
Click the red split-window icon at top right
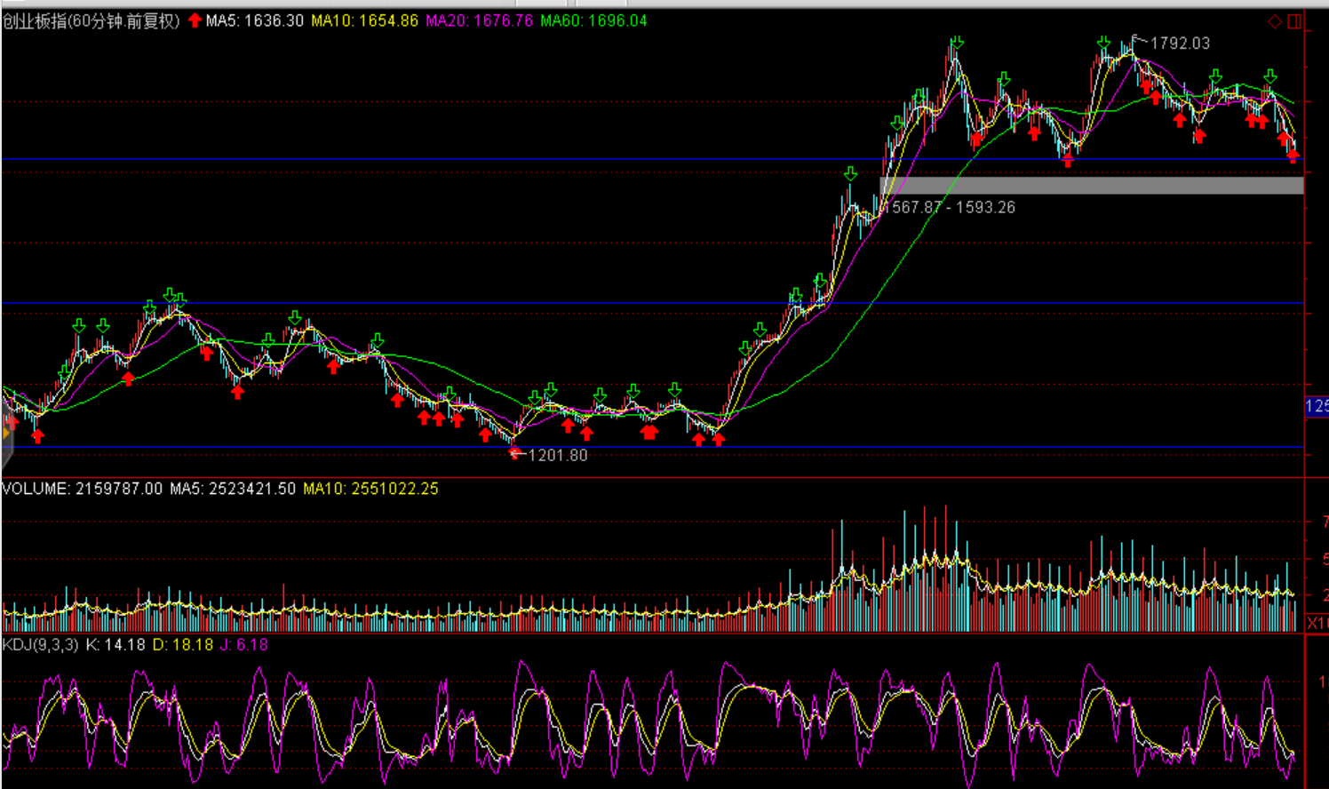pos(1294,21)
